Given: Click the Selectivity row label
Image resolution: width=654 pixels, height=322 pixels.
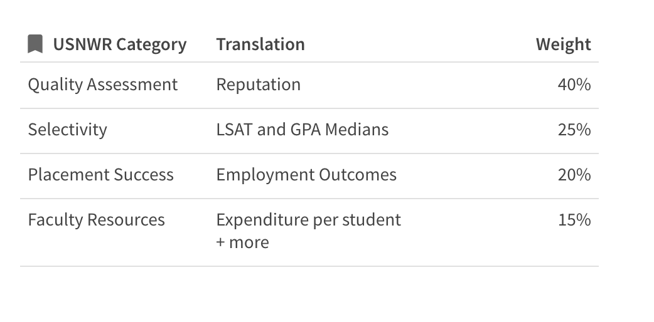Looking at the screenshot, I should [68, 130].
